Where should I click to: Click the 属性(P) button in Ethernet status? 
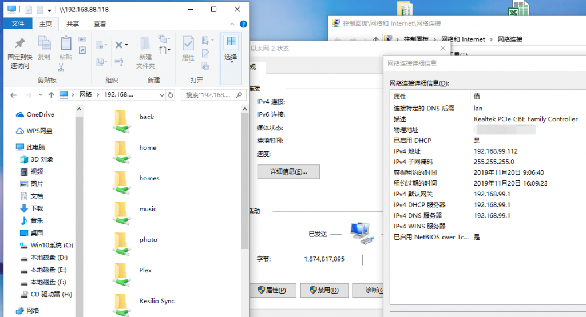[x=272, y=290]
